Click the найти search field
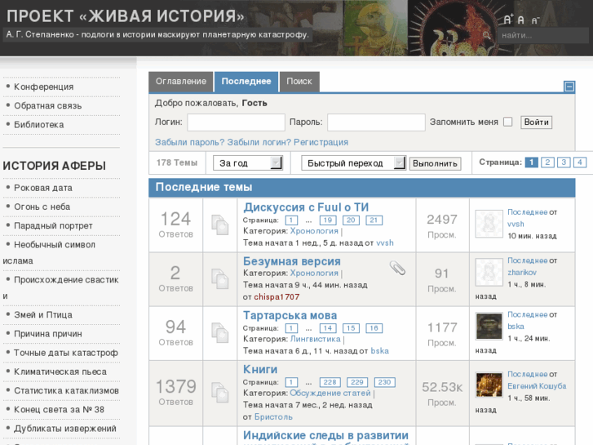 click(542, 36)
